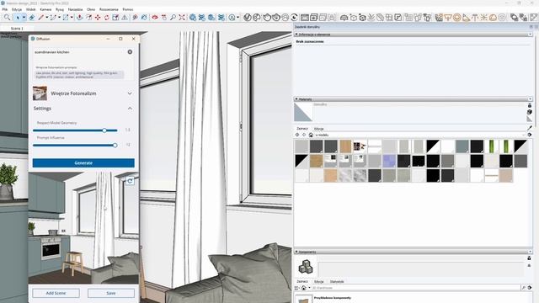Click the search icon in Komponenty panel

524,288
